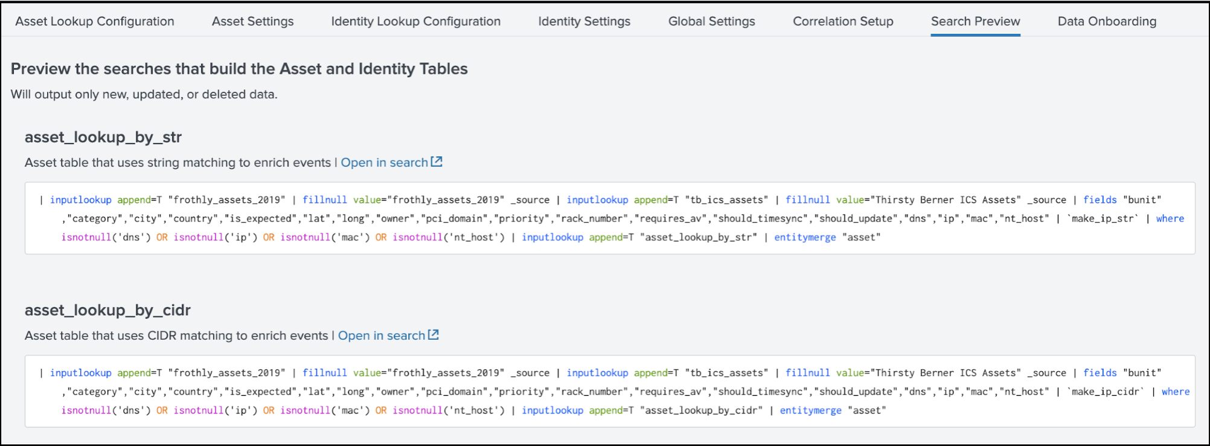Switch to the Asset Settings tab
This screenshot has width=1210, height=446.
pos(252,21)
